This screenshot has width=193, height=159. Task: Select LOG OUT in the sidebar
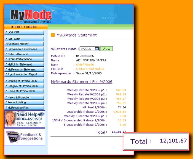[24, 32]
